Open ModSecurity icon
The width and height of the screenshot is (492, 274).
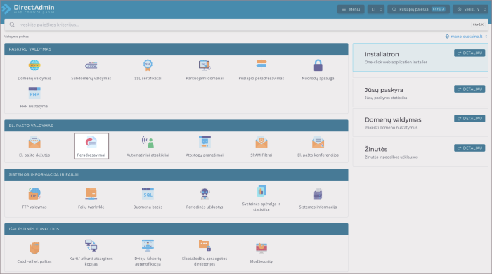[261, 248]
